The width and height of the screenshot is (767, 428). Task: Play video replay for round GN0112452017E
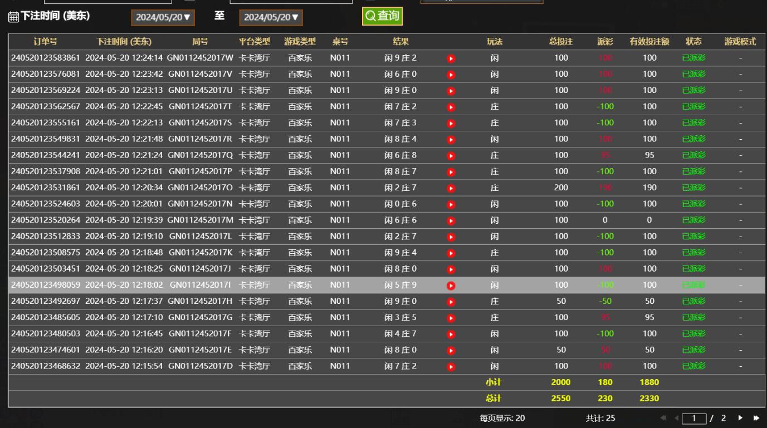(451, 351)
